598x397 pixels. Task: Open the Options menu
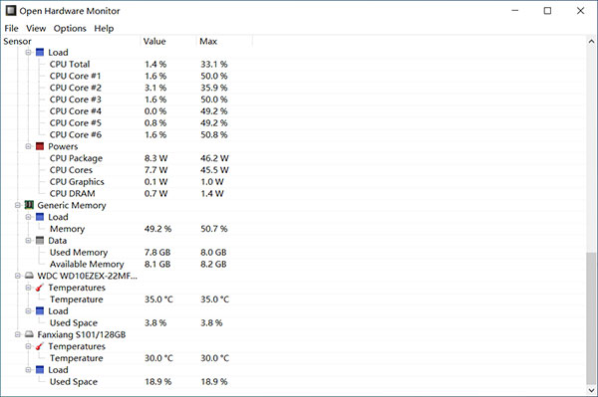(70, 28)
